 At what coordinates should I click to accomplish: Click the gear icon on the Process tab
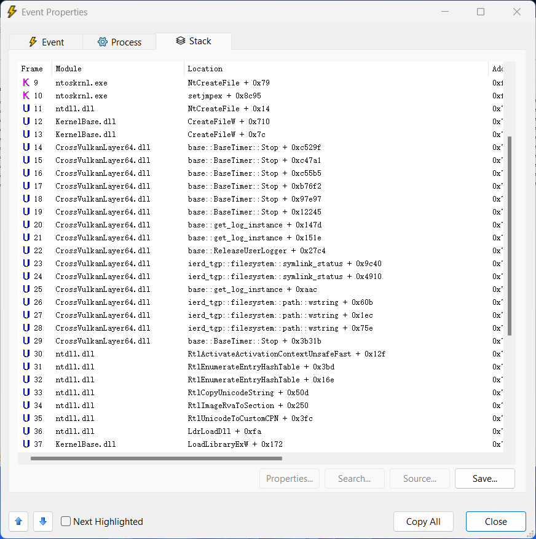[x=102, y=42]
